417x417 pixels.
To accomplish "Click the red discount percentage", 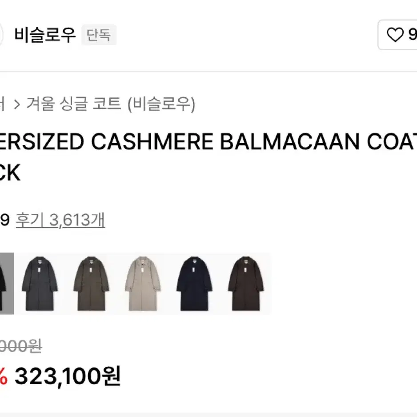I will tap(4, 376).
